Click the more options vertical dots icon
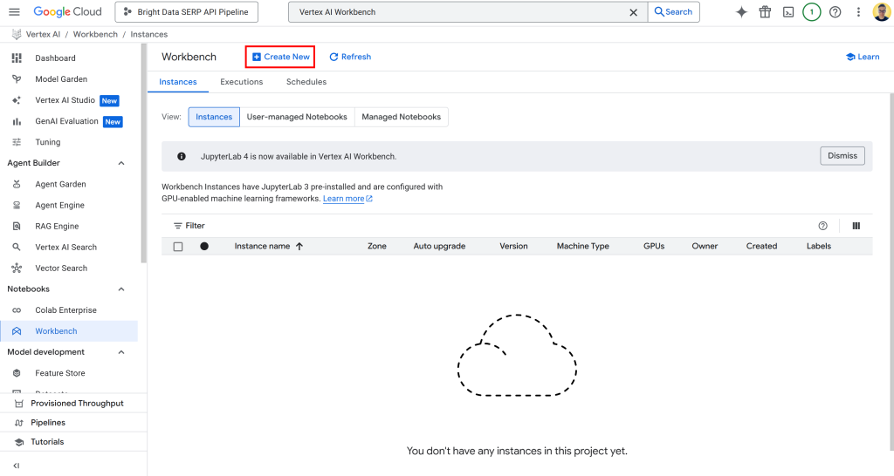The width and height of the screenshot is (894, 476). (859, 12)
